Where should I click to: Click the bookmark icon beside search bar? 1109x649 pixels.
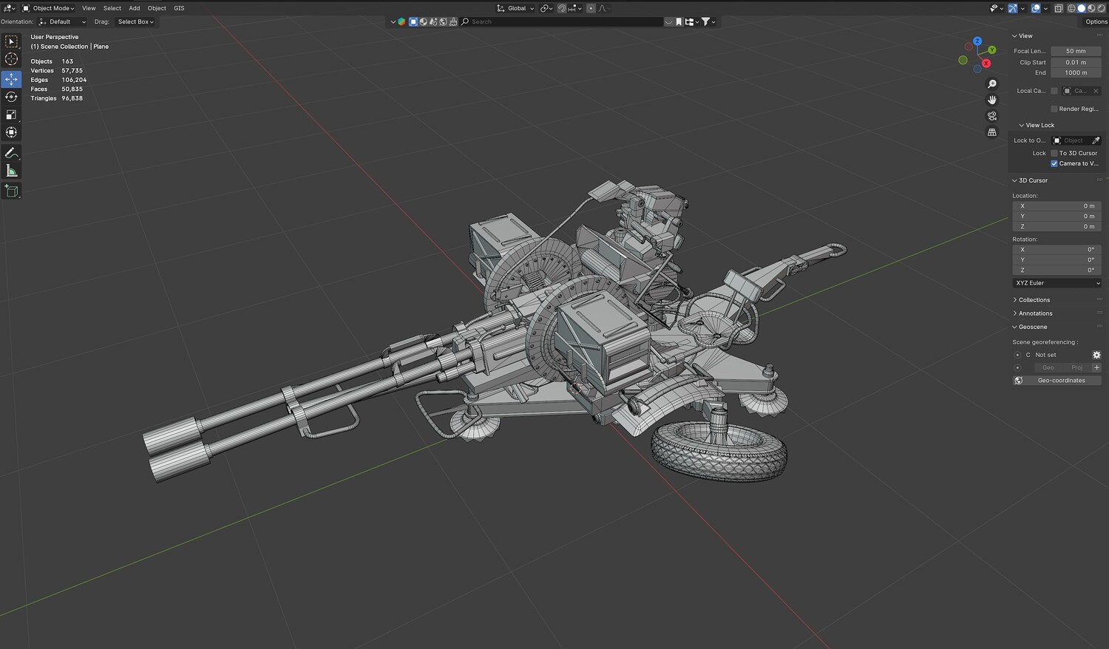679,21
